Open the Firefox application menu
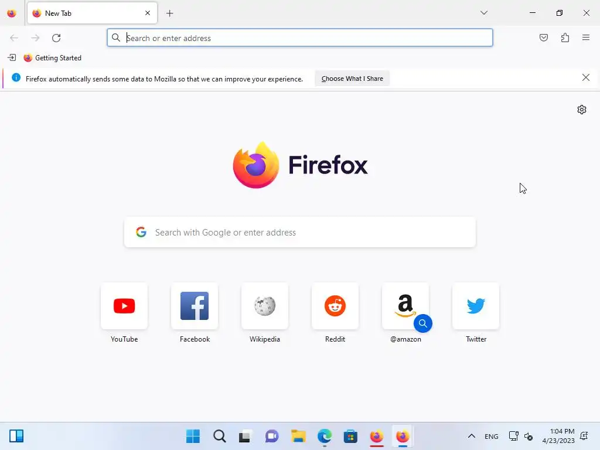Screen dimensions: 600x450 [586, 37]
